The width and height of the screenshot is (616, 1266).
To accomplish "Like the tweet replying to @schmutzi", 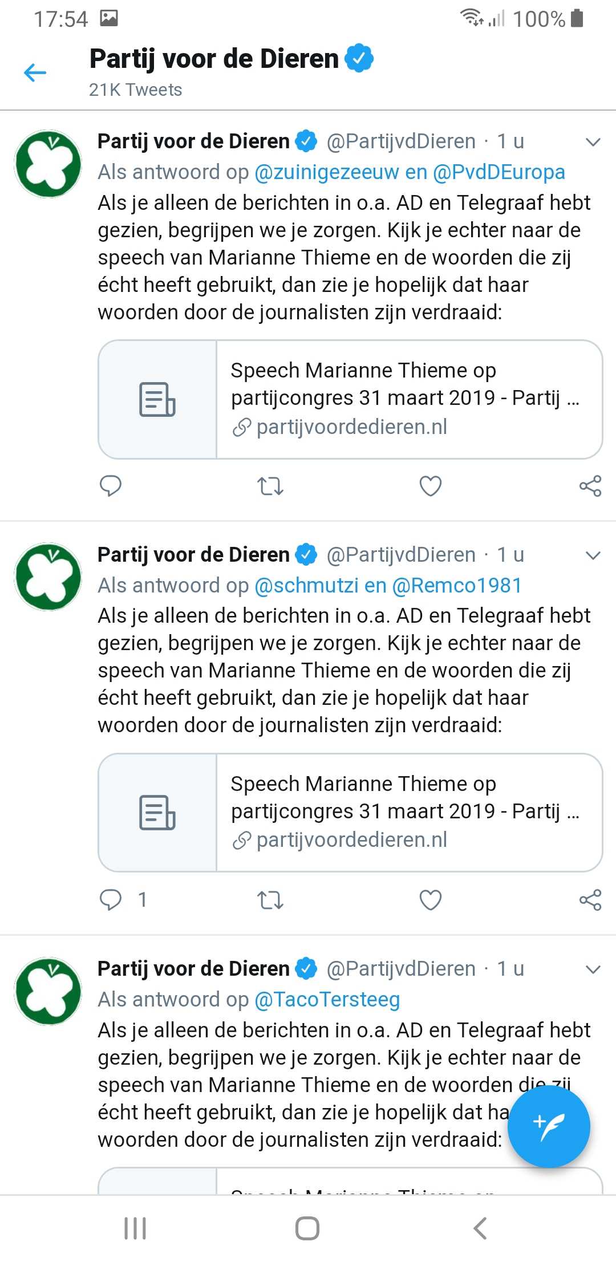I will [x=430, y=900].
